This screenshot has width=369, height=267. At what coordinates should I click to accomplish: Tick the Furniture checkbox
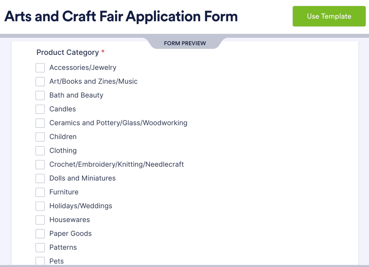[40, 192]
